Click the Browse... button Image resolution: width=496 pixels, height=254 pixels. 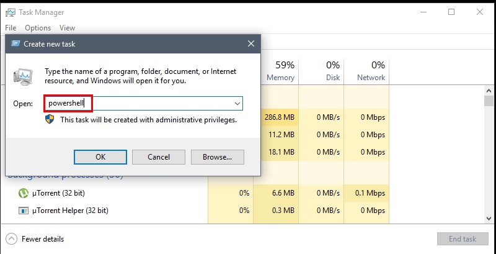tap(218, 157)
